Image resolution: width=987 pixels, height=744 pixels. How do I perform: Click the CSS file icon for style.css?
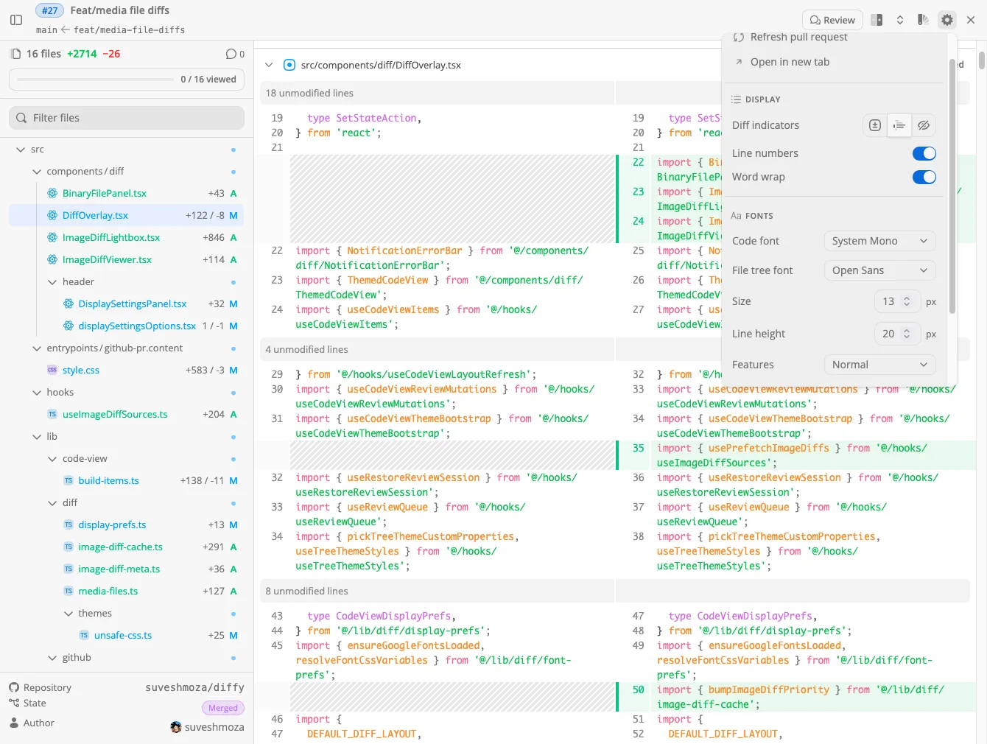click(52, 370)
